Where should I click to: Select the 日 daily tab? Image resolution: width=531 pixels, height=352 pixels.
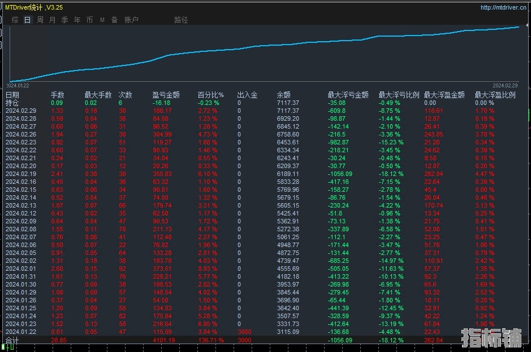click(x=28, y=20)
